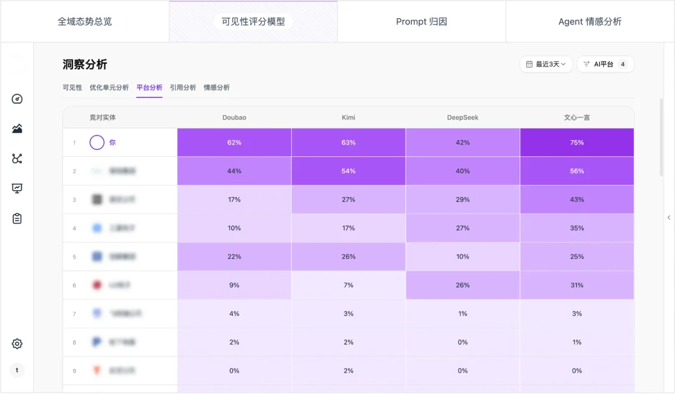The image size is (675, 394).
Task: Click the calendar icon in 最近3天 filter
Action: pos(528,64)
